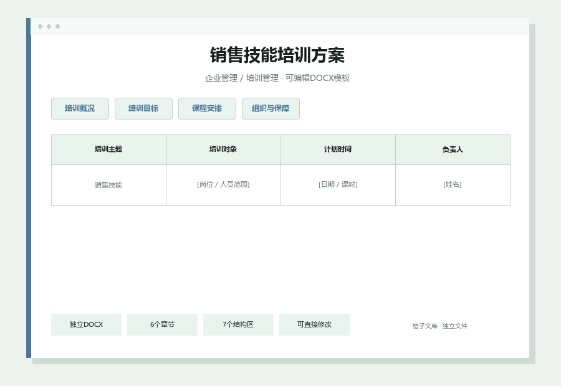Click the 6个章节 tag button
The width and height of the screenshot is (561, 386).
tap(162, 324)
